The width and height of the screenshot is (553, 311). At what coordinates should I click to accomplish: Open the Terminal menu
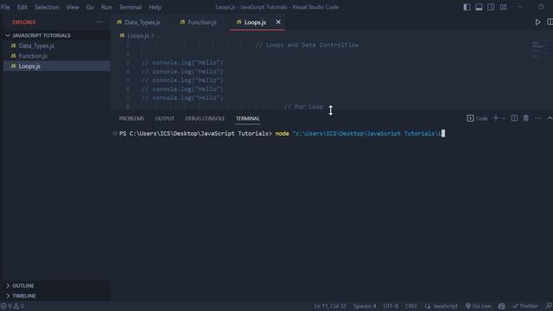[x=130, y=7]
